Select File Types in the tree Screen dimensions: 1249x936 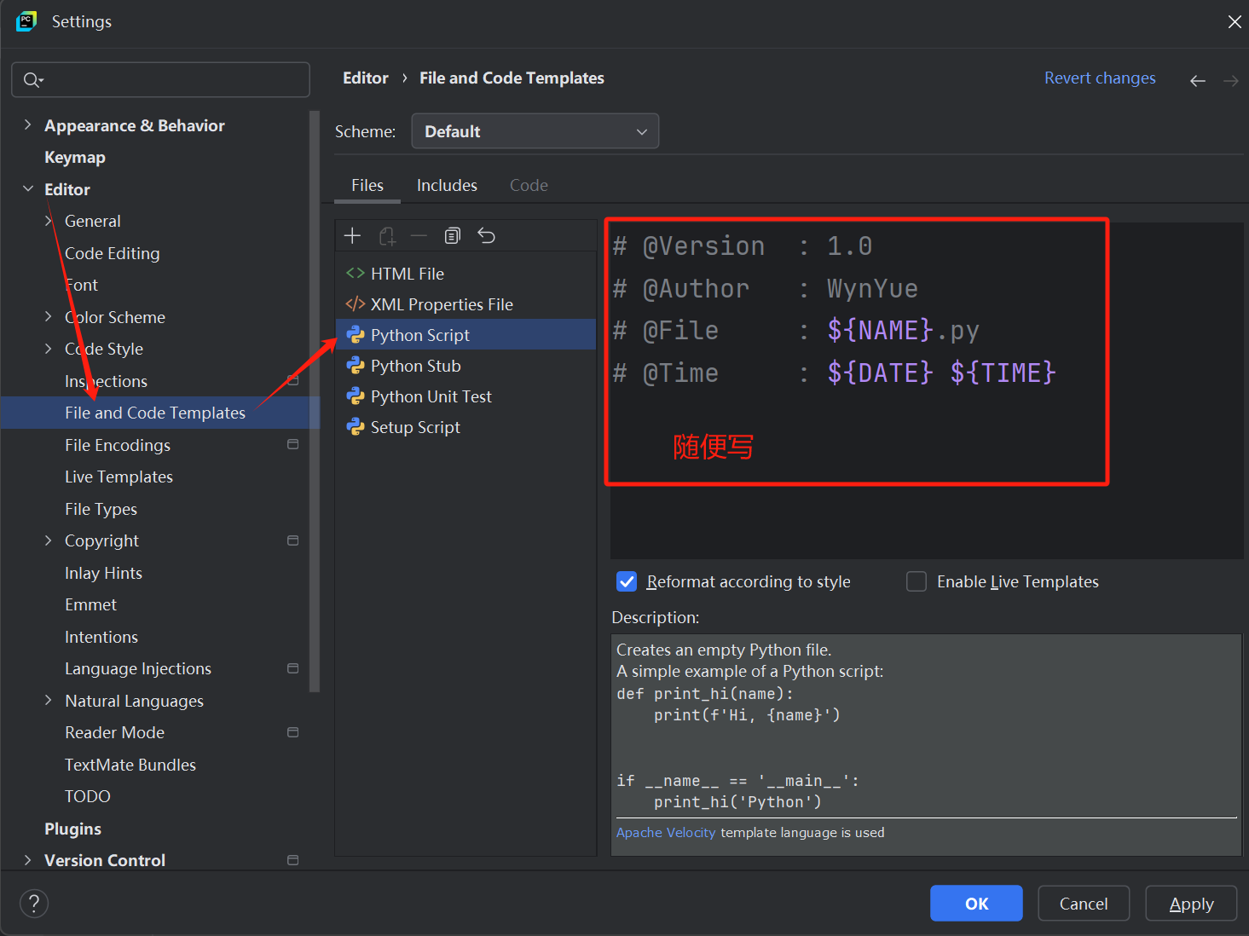[x=101, y=509]
